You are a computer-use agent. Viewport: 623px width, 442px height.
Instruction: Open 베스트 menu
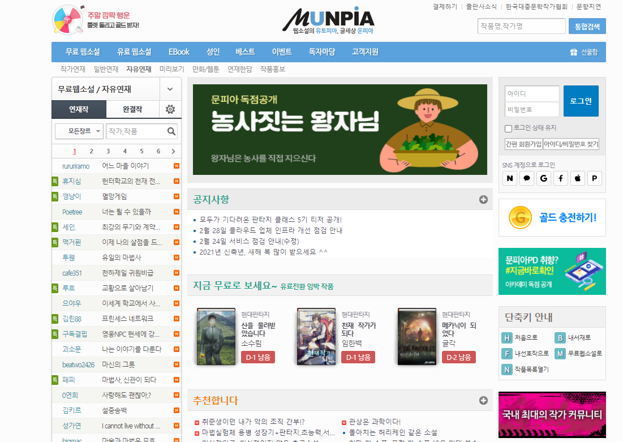[x=245, y=52]
